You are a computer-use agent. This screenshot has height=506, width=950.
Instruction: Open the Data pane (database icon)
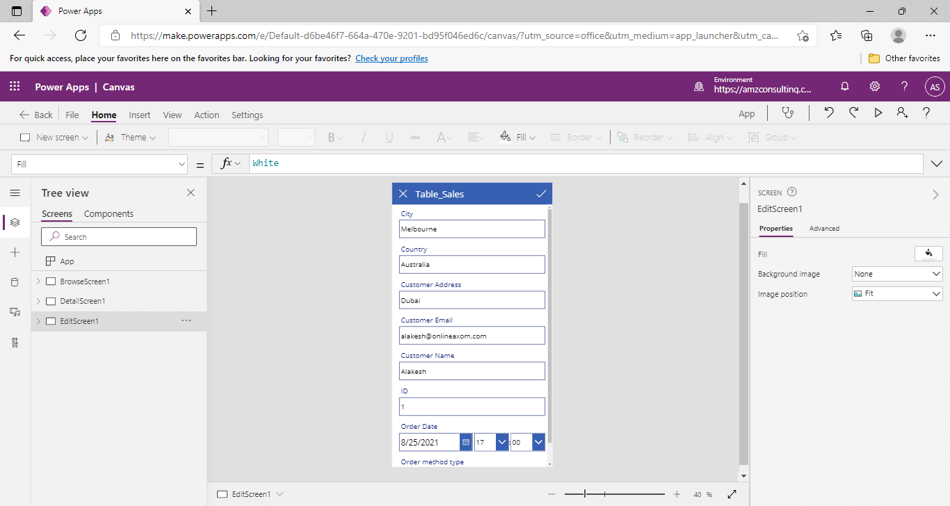15,282
